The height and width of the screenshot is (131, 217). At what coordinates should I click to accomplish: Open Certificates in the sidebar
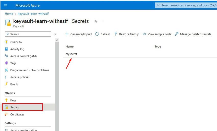pos(17,114)
